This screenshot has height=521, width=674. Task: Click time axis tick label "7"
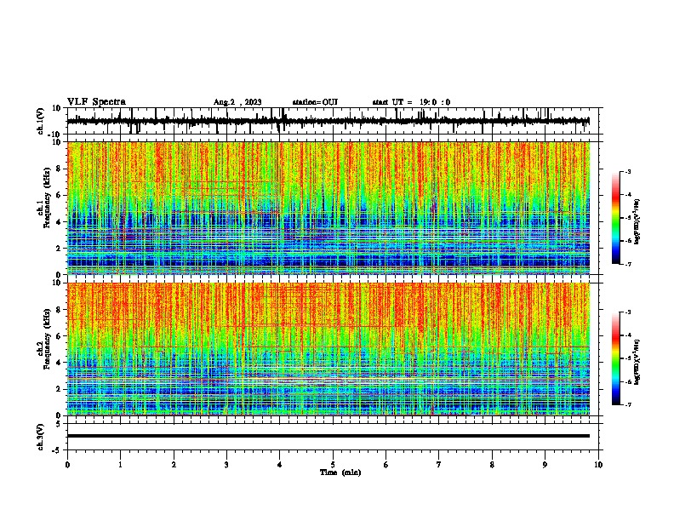(x=439, y=465)
